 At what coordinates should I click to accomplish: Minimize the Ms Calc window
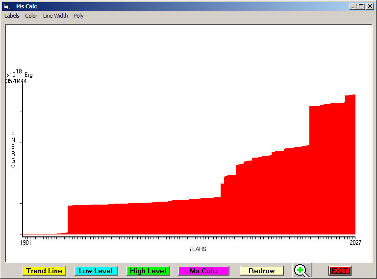click(353, 6)
